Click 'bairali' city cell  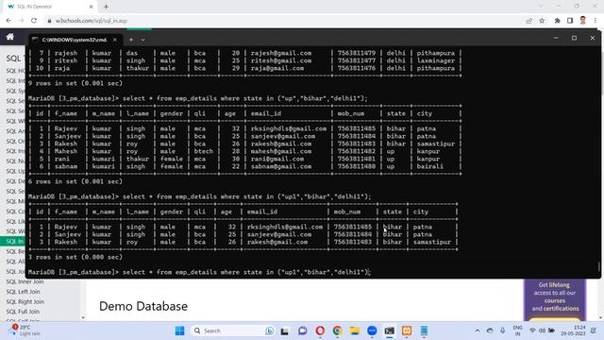(x=430, y=166)
